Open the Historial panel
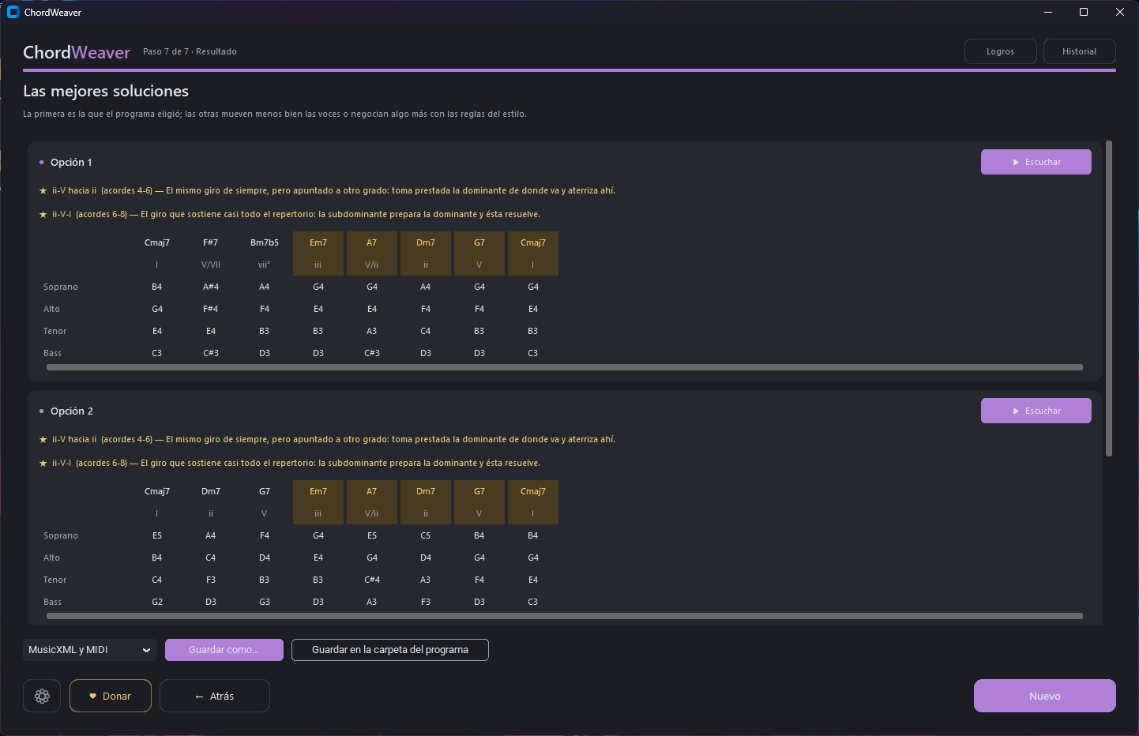This screenshot has width=1139, height=736. pyautogui.click(x=1079, y=51)
